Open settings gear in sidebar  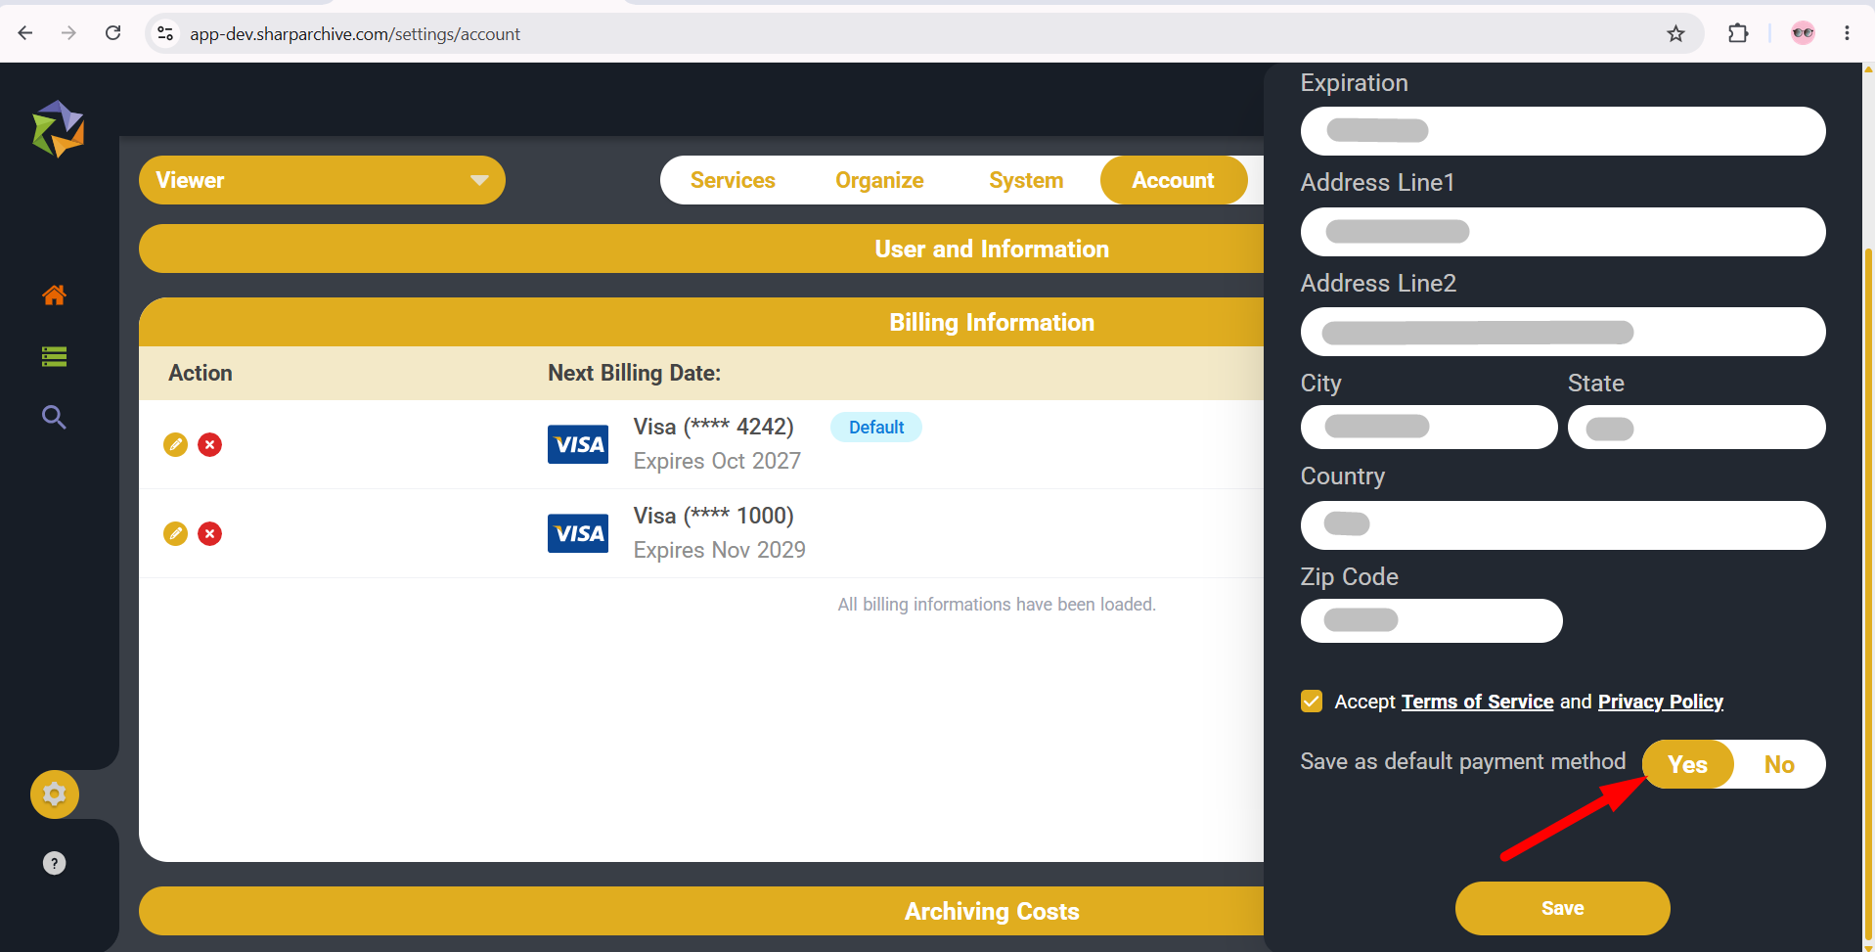point(55,793)
